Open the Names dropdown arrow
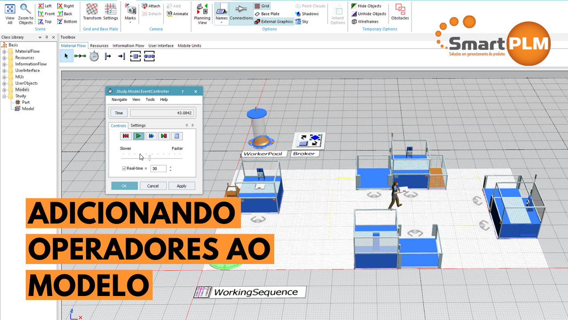The height and width of the screenshot is (320, 568). click(221, 23)
